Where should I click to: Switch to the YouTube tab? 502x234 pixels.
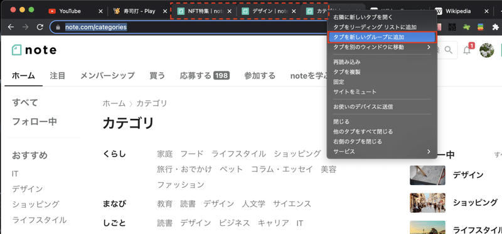tap(75, 11)
